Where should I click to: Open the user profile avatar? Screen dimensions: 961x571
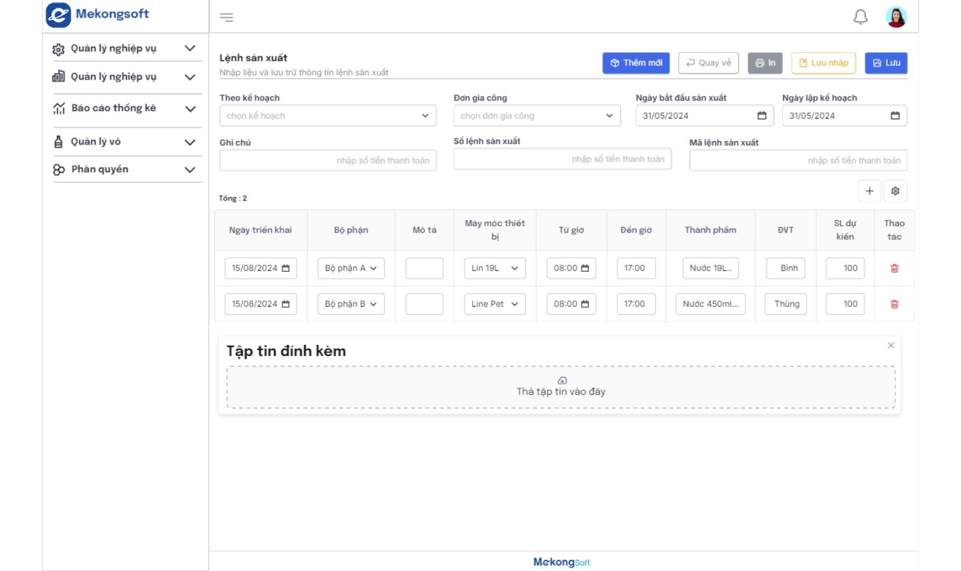tap(896, 17)
